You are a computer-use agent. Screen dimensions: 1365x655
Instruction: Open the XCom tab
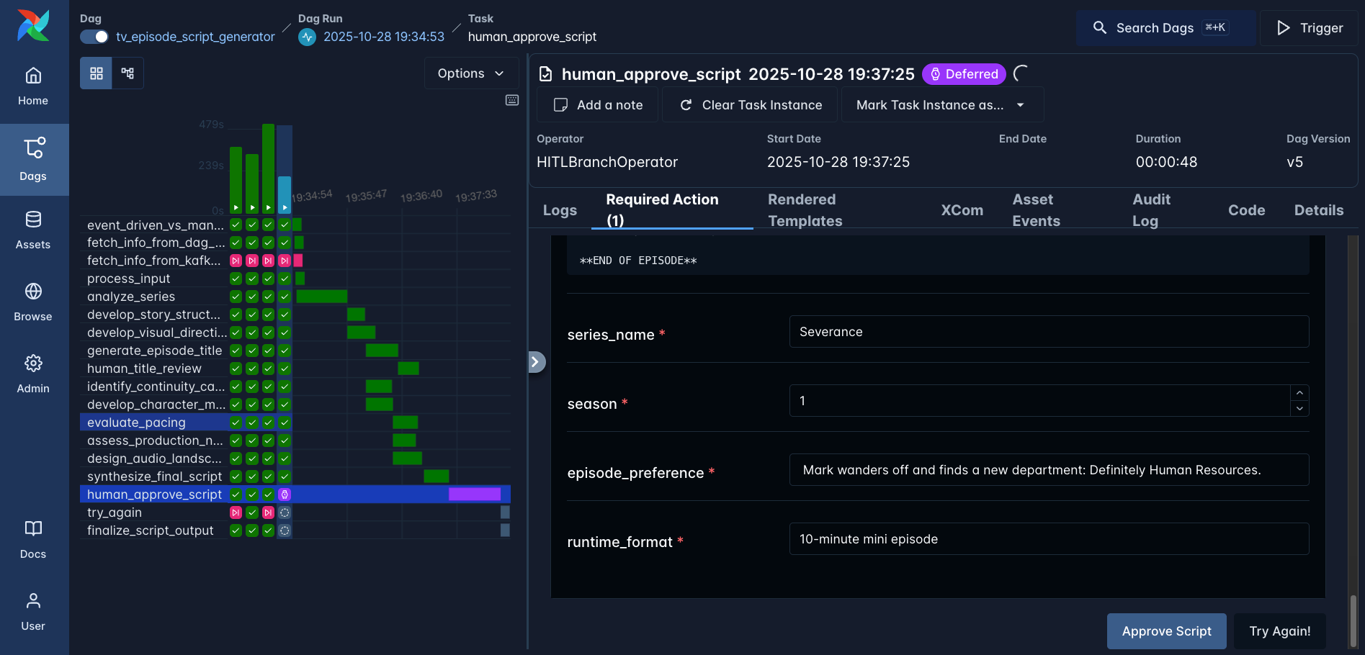[962, 210]
